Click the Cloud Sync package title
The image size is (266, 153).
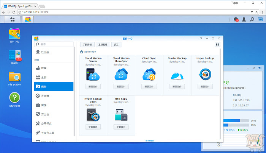[149, 58]
